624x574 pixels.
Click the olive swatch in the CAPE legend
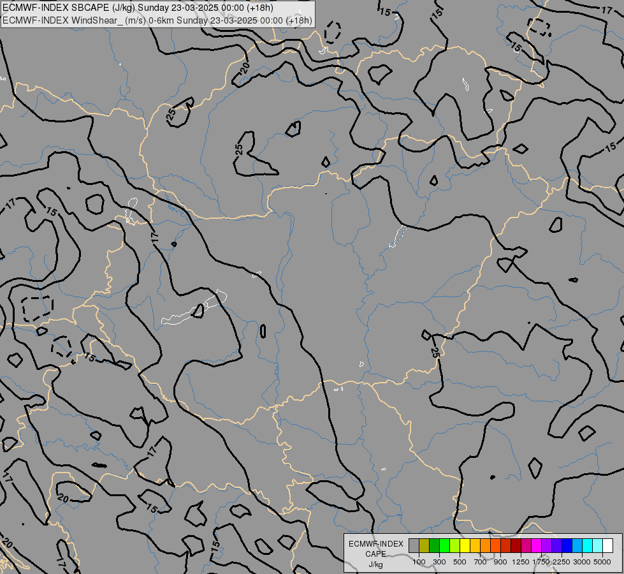(x=424, y=545)
